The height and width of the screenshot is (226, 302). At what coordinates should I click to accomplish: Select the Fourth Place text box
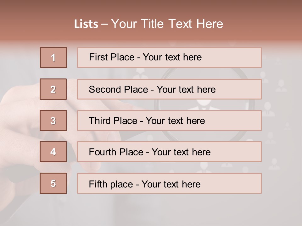(169, 152)
